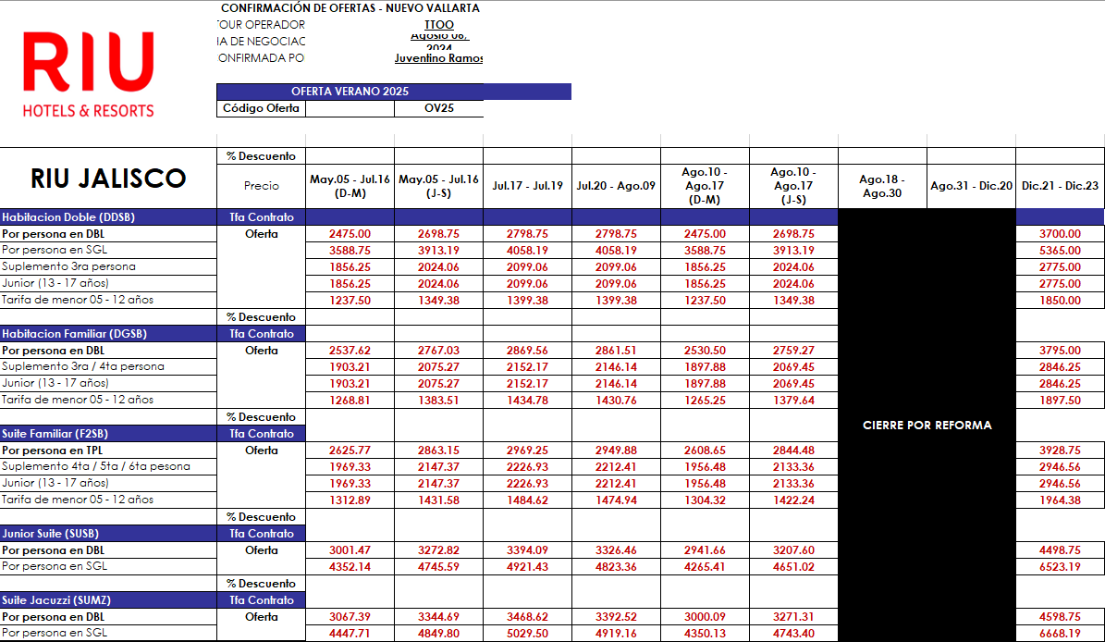Select the 'CONFIRMACIÓN DE OFERTAS - NUEVO VALLARTA' title
The width and height of the screenshot is (1105, 642).
coord(350,8)
